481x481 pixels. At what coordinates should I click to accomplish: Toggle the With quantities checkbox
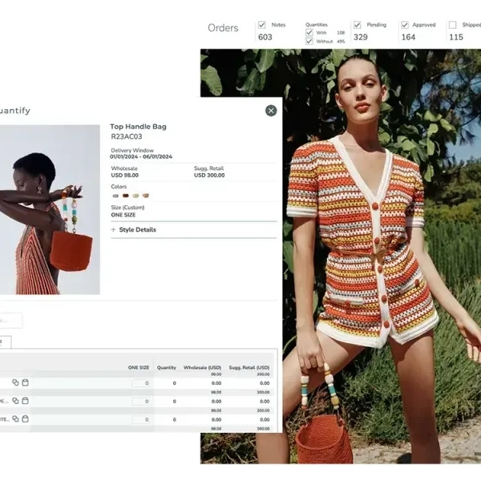click(309, 33)
